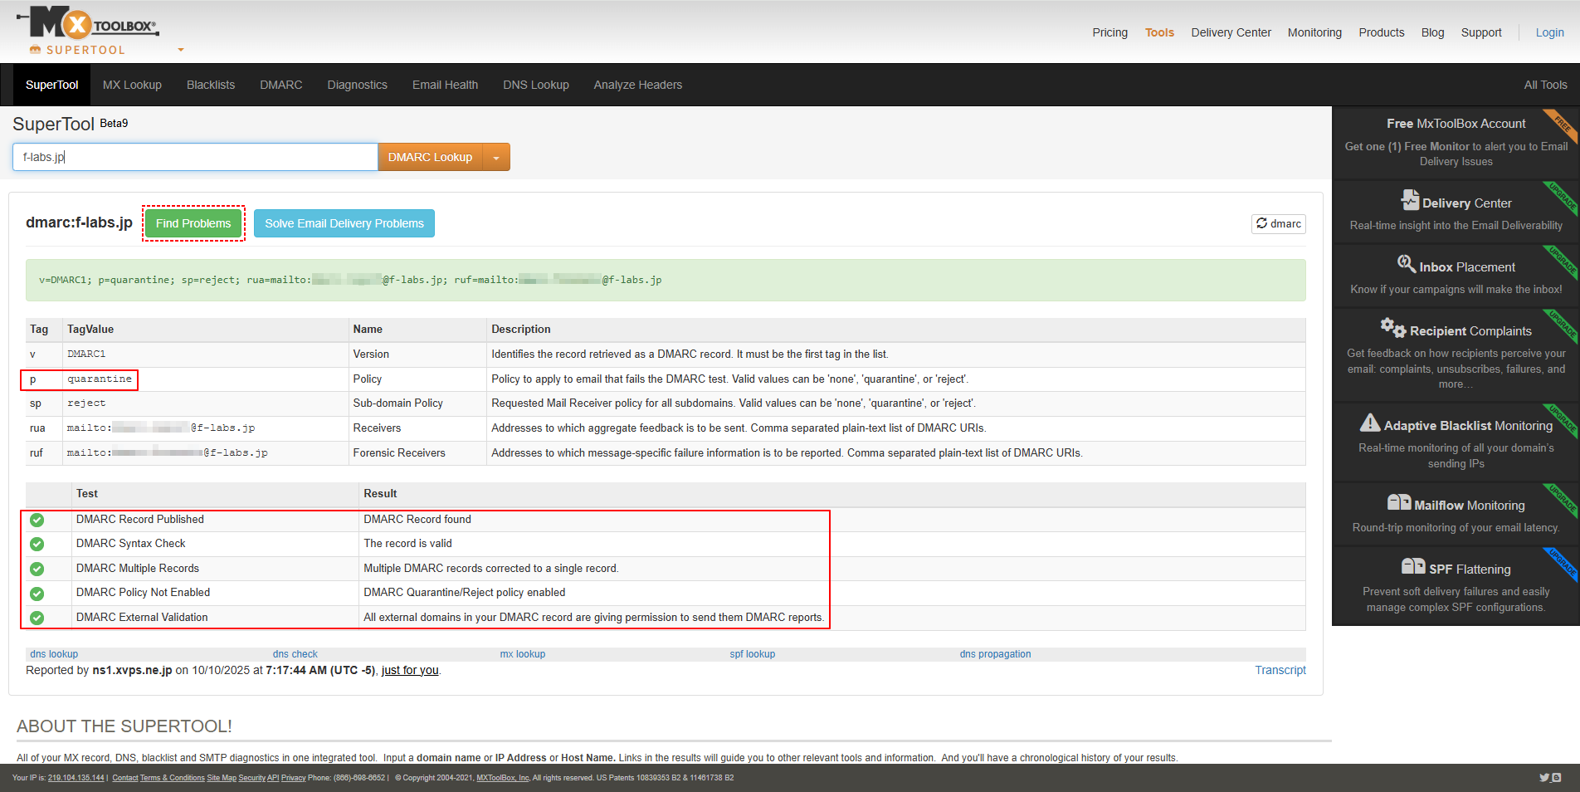Open the Blogger icon in footer
Viewport: 1580px width, 792px height.
coord(1557,778)
